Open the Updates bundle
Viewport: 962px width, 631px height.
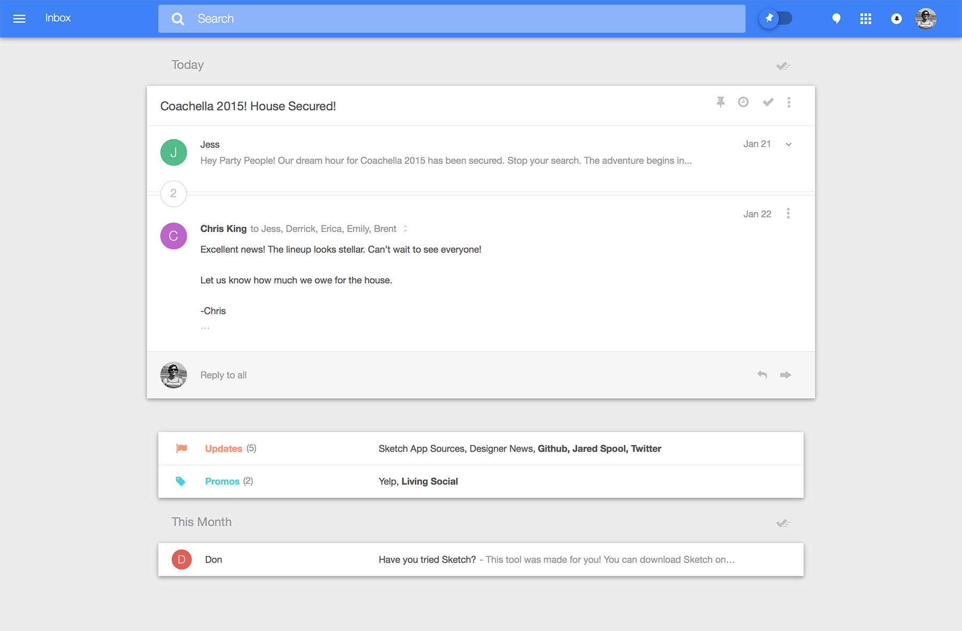(224, 448)
